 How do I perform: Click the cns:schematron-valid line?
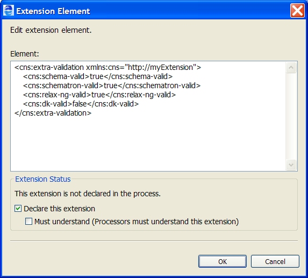[x=112, y=85]
